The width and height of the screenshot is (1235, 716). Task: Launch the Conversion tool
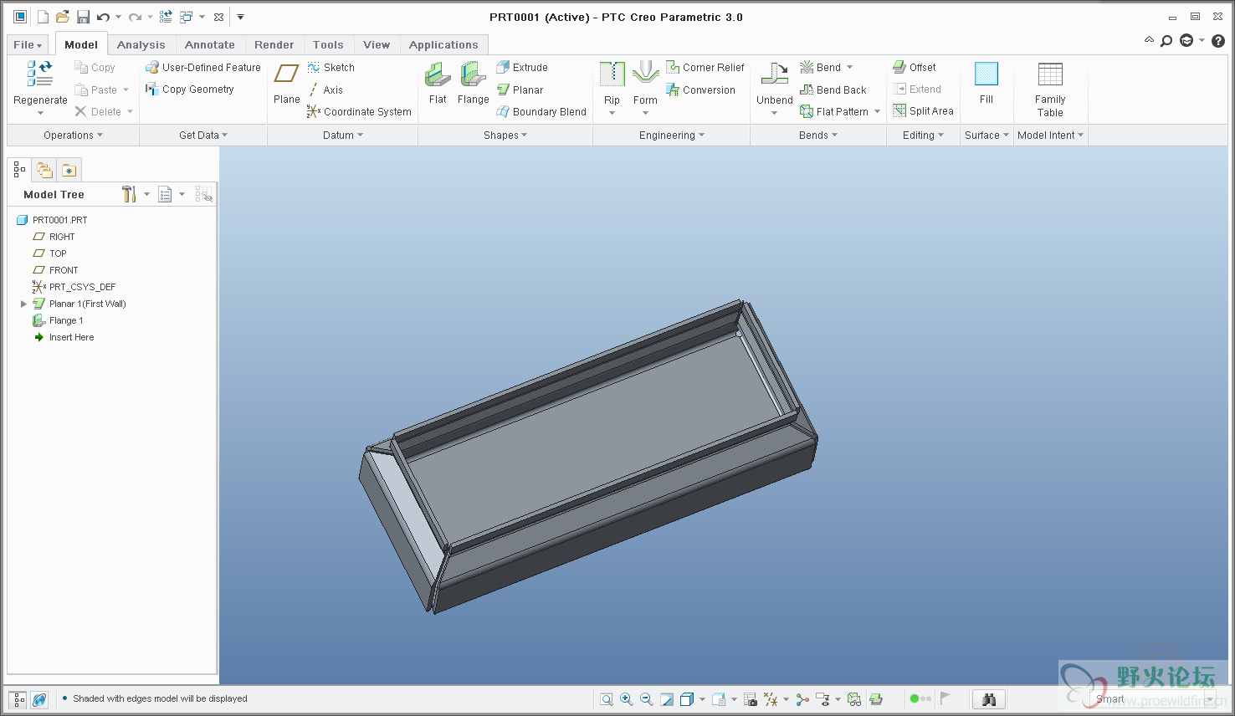point(700,89)
